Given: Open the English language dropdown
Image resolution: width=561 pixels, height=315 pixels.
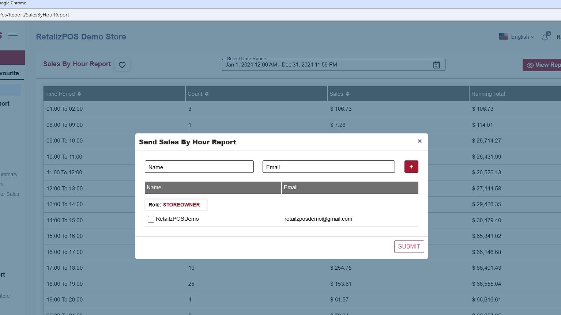Looking at the screenshot, I should coord(522,37).
